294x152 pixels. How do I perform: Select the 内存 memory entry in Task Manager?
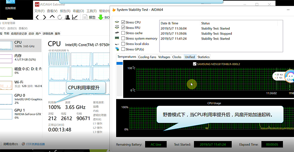[x=21, y=58]
